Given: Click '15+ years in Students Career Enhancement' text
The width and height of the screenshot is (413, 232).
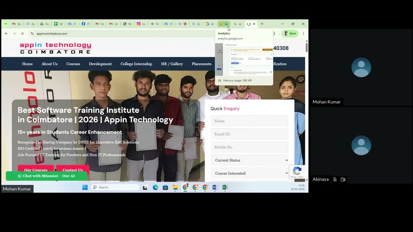Looking at the screenshot, I should coord(70,132).
